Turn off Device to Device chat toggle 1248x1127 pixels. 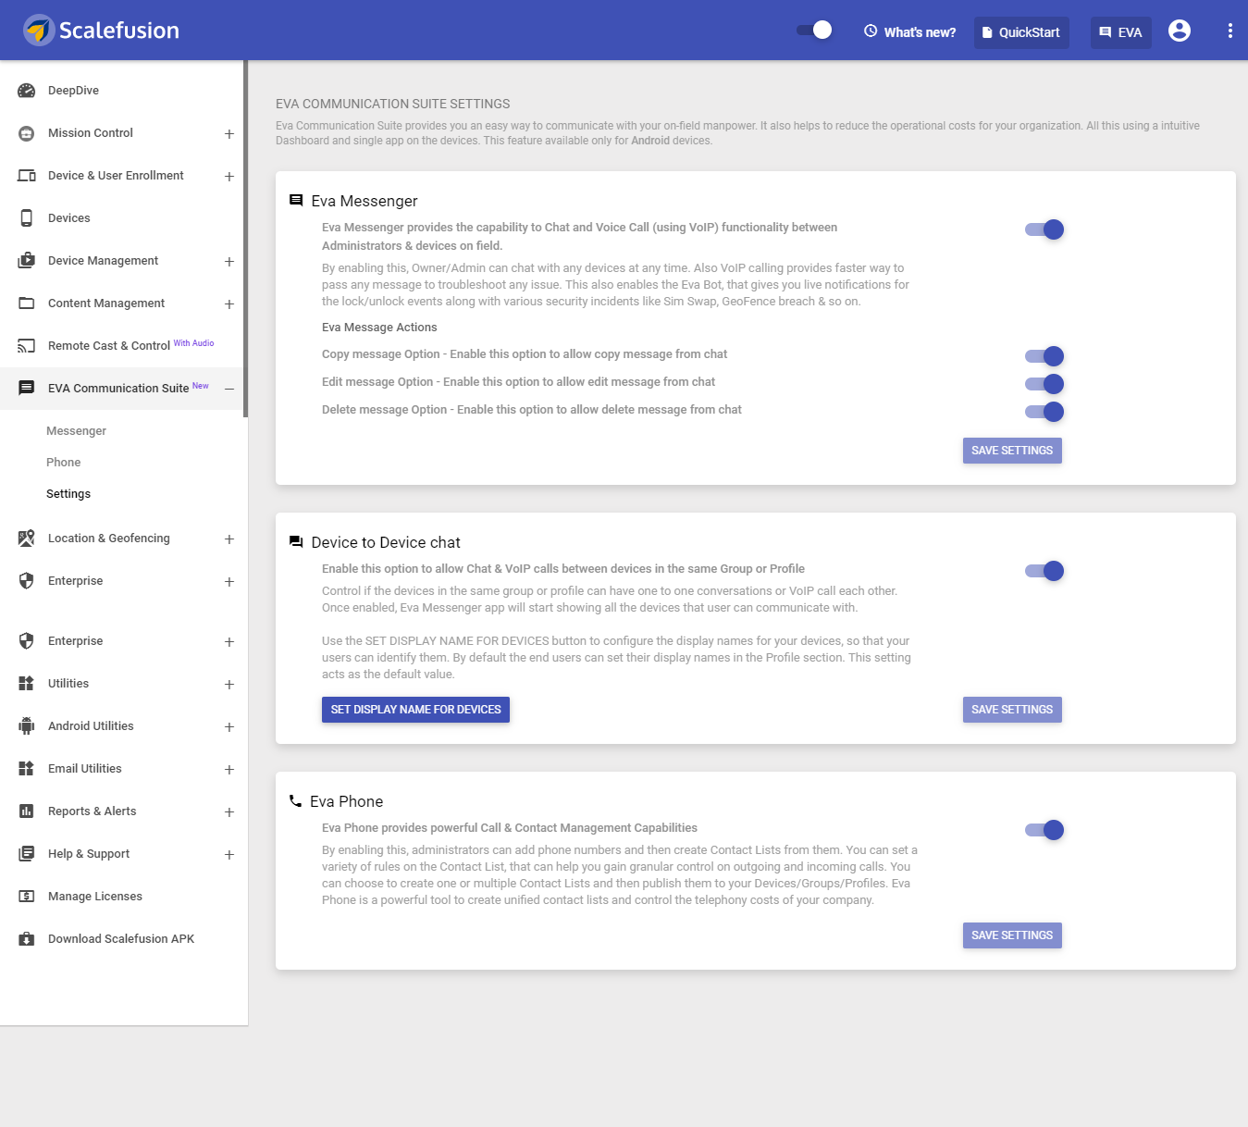1044,571
